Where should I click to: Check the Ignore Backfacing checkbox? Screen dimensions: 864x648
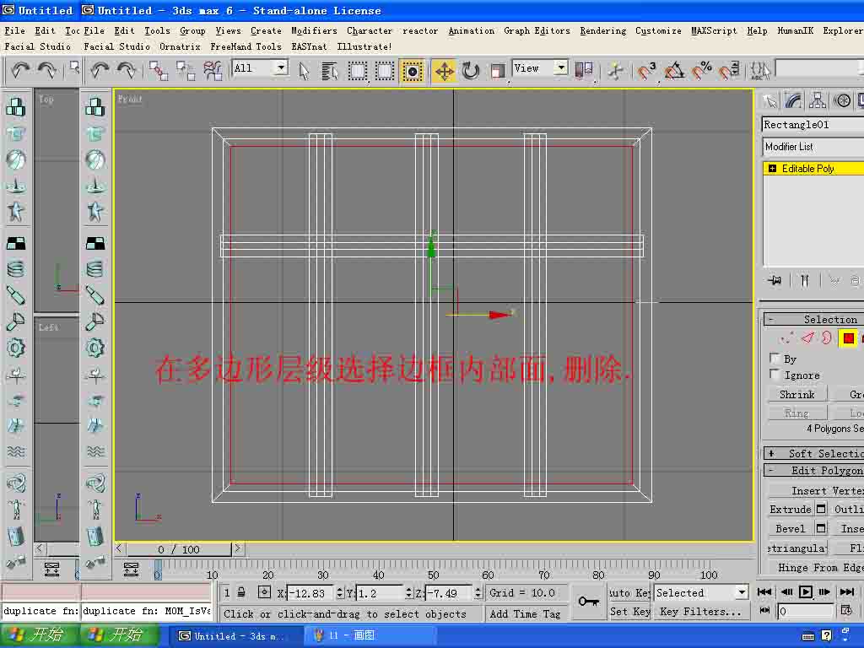pos(775,375)
